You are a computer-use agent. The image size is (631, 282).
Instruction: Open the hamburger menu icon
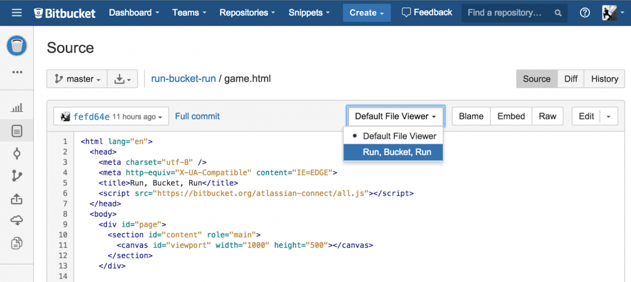(16, 12)
